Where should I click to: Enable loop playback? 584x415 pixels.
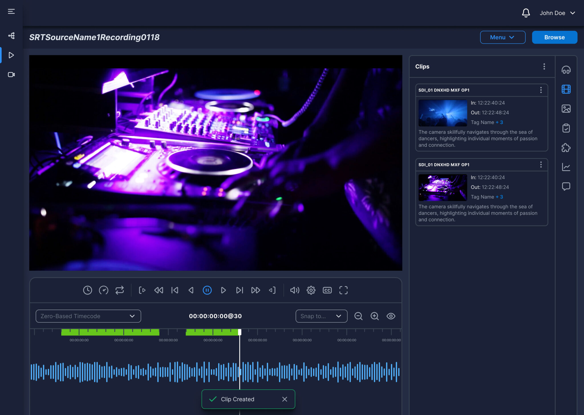[x=119, y=290]
